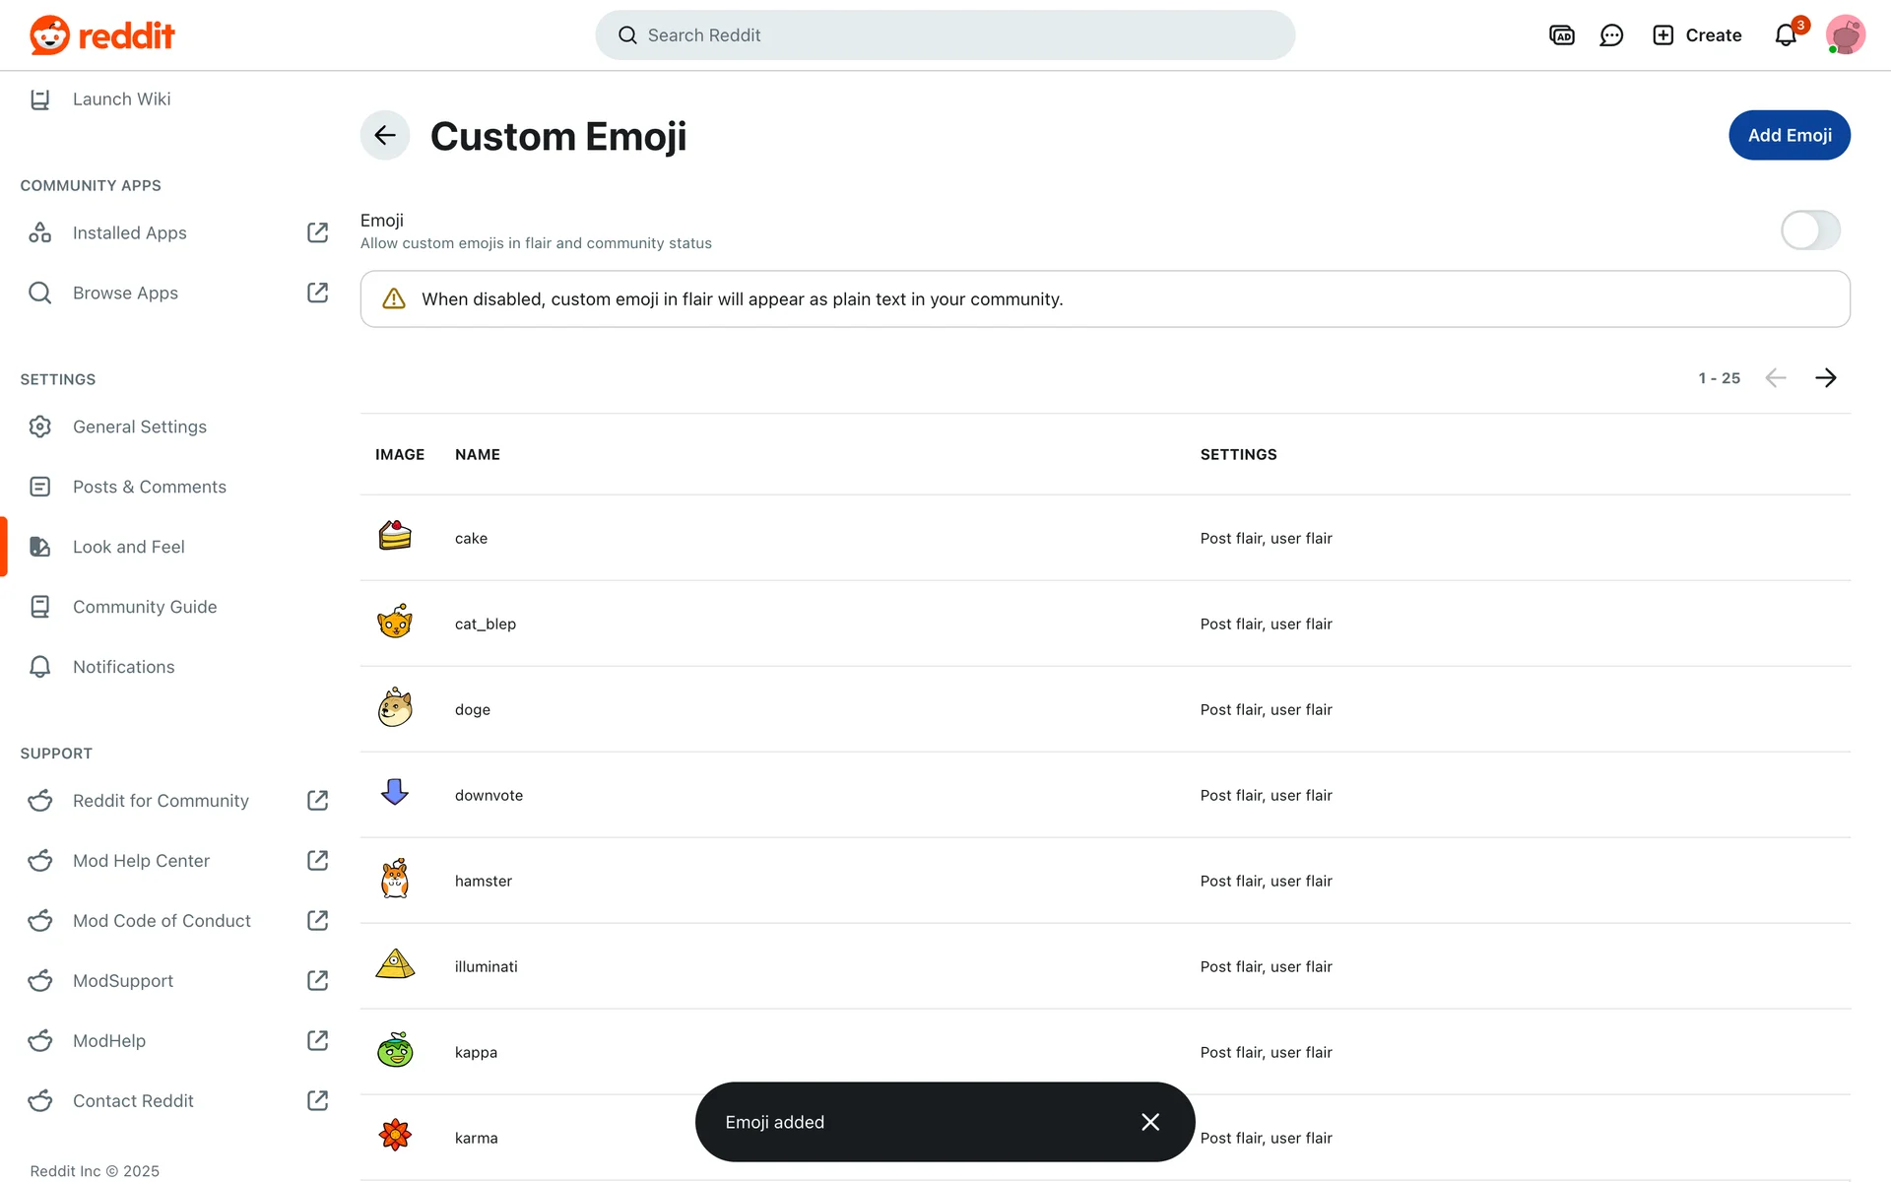Click the back arrow beside Custom Emoji
Image resolution: width=1891 pixels, height=1182 pixels.
coord(385,136)
